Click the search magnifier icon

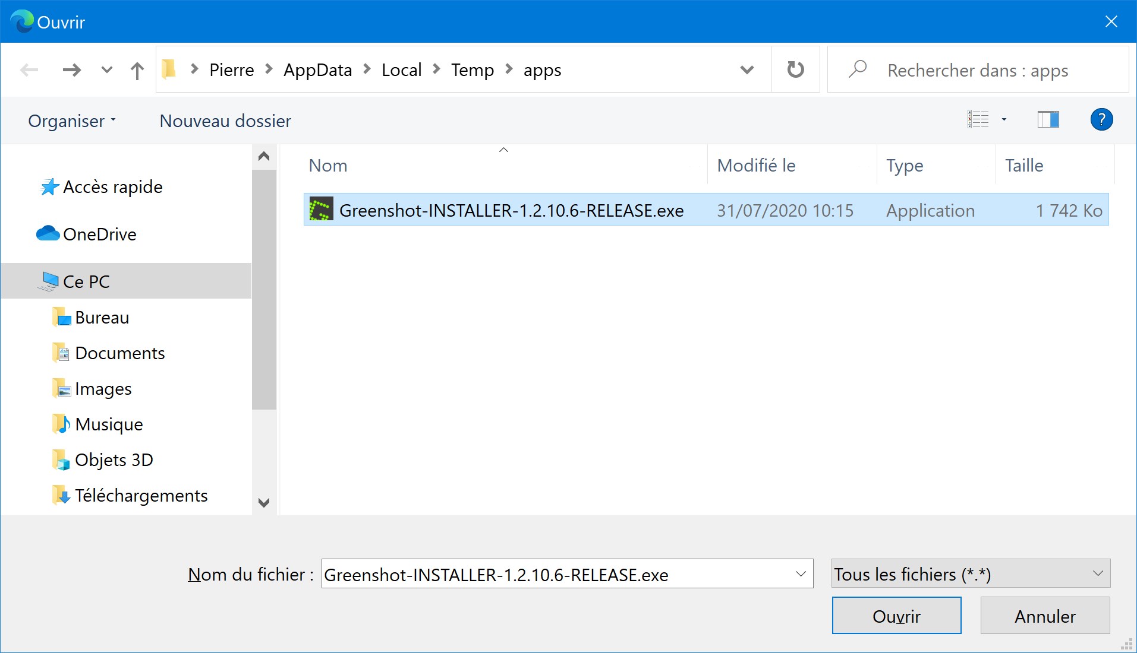point(857,69)
